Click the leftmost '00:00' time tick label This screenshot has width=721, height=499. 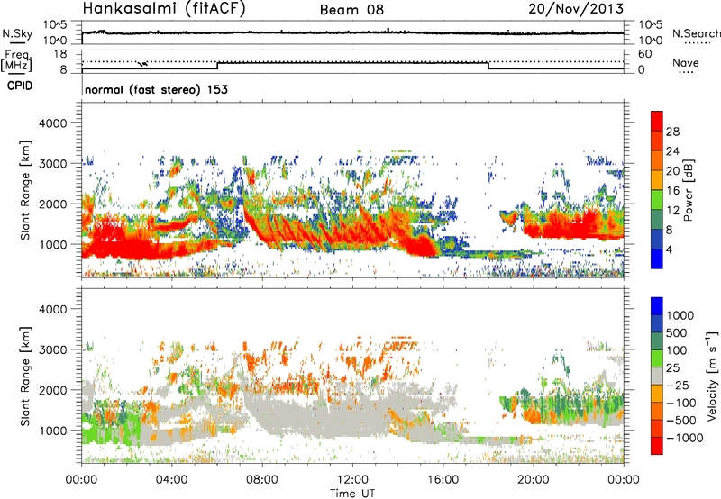pyautogui.click(x=81, y=480)
